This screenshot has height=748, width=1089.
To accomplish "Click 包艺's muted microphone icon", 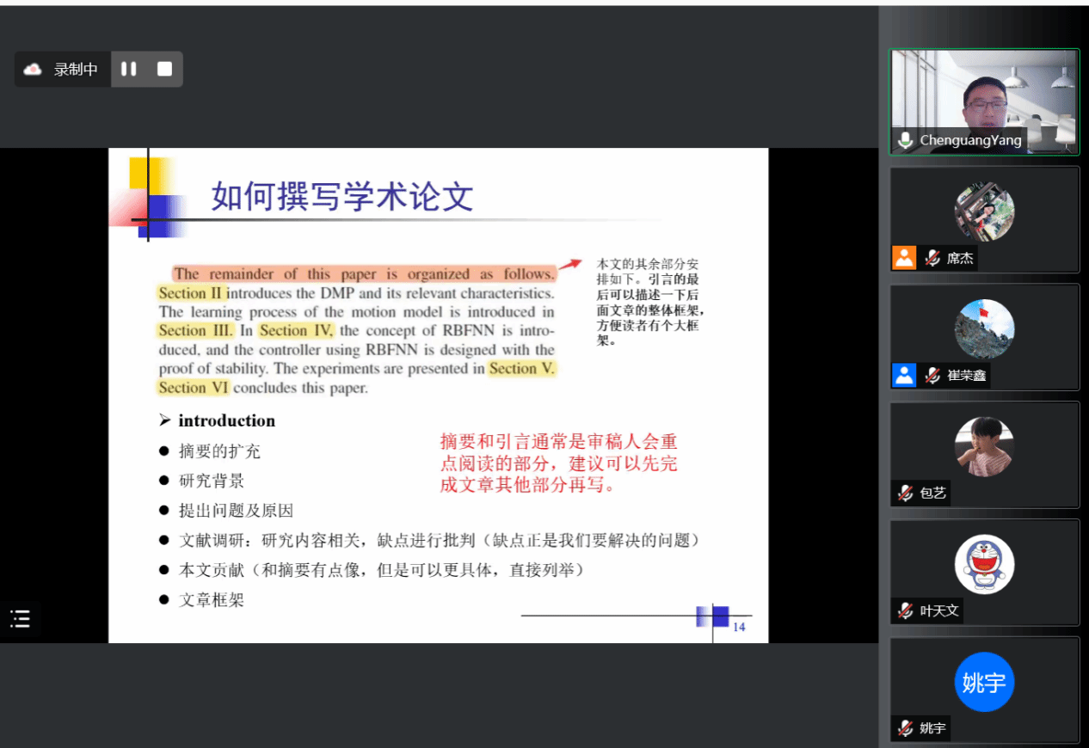I will 905,493.
